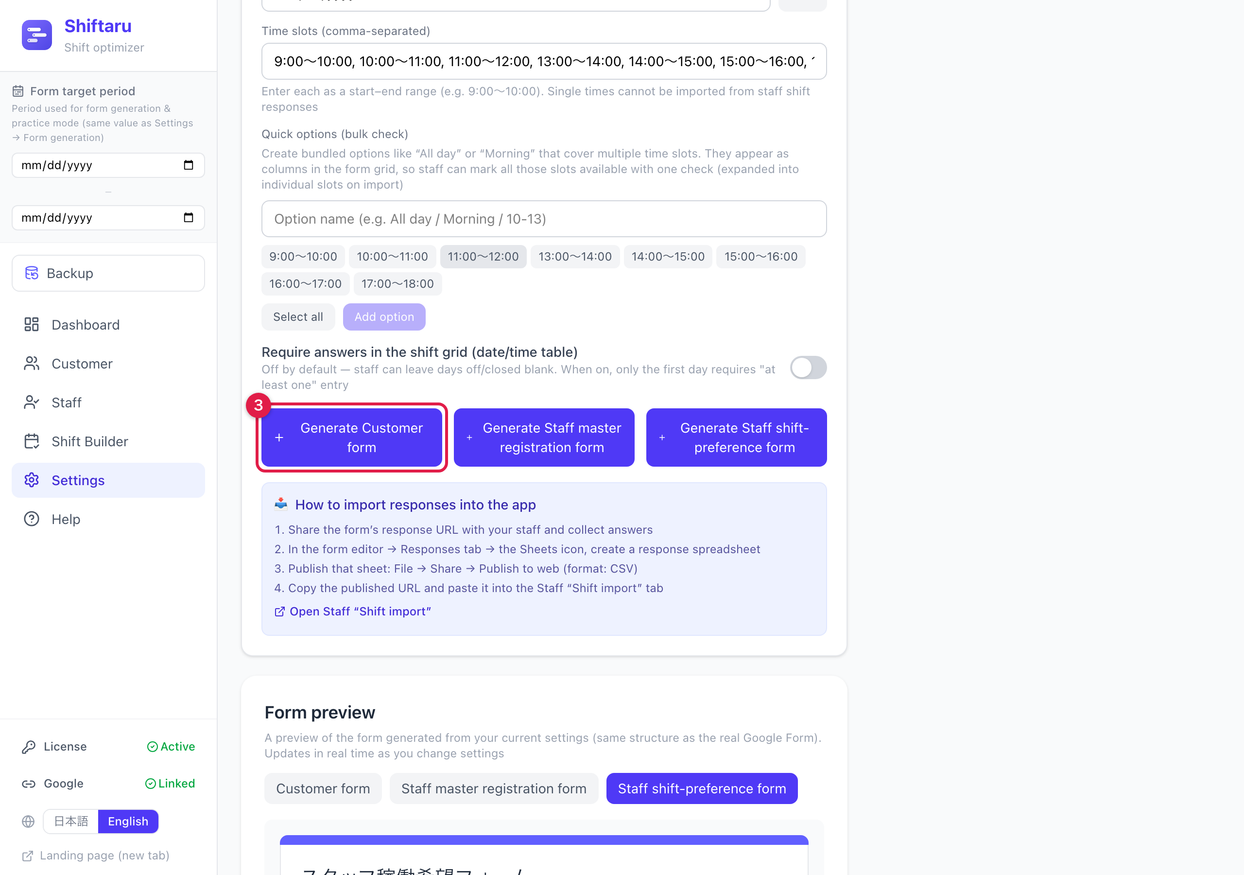Open the Backup button

tap(108, 273)
